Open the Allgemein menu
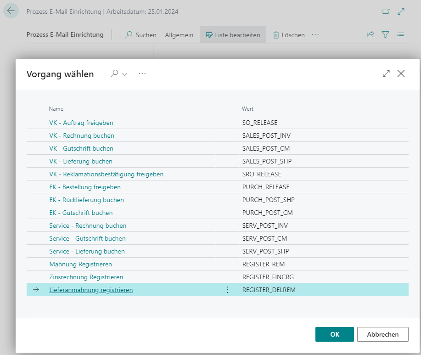This screenshot has height=355, width=421. click(x=179, y=35)
